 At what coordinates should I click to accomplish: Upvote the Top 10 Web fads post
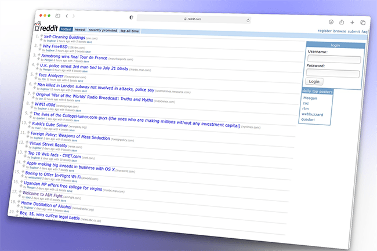(26, 152)
